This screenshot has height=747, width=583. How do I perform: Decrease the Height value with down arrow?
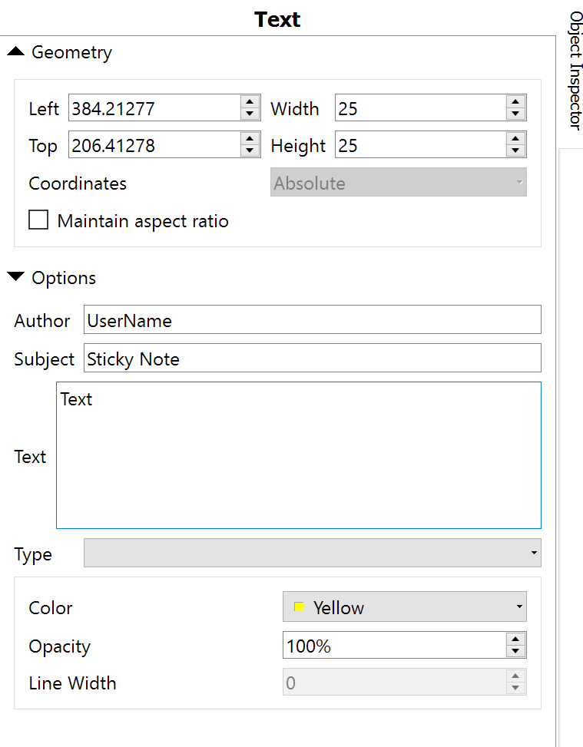[x=515, y=150]
